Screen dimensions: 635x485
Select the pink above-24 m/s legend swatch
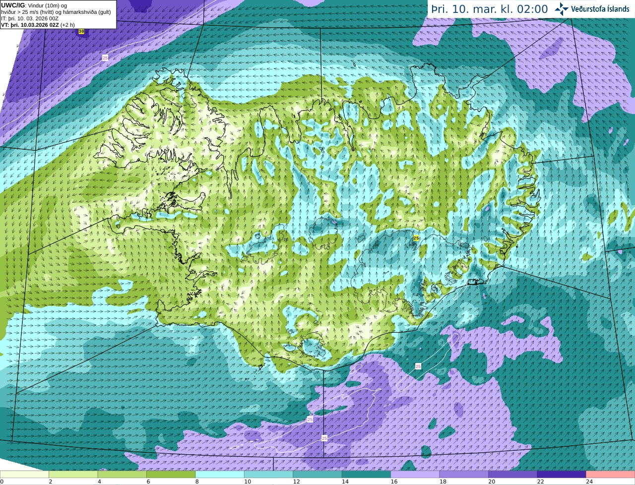click(x=611, y=474)
